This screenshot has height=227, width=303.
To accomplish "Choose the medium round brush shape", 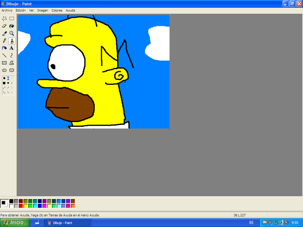I will (x=8, y=78).
